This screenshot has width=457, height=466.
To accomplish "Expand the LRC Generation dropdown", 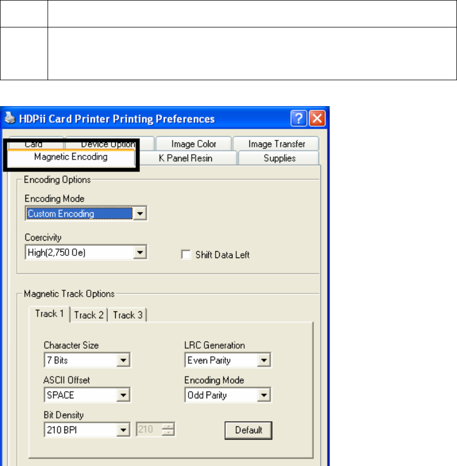I will click(x=264, y=360).
